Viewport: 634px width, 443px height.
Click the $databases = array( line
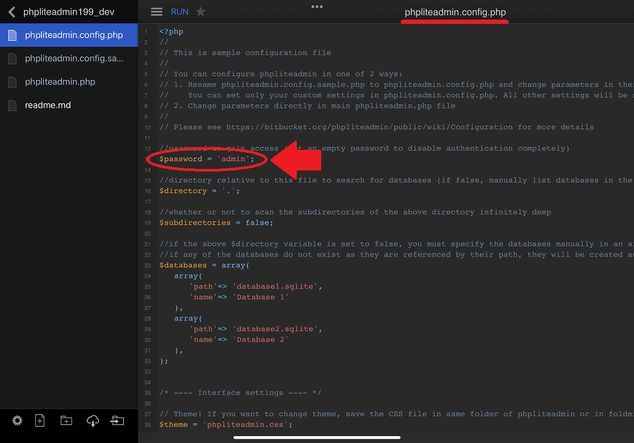204,266
